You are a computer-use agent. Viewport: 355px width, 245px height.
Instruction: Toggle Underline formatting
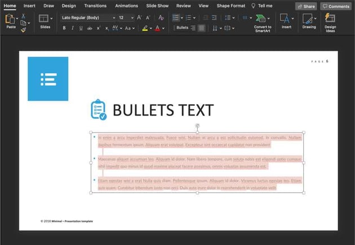point(81,28)
